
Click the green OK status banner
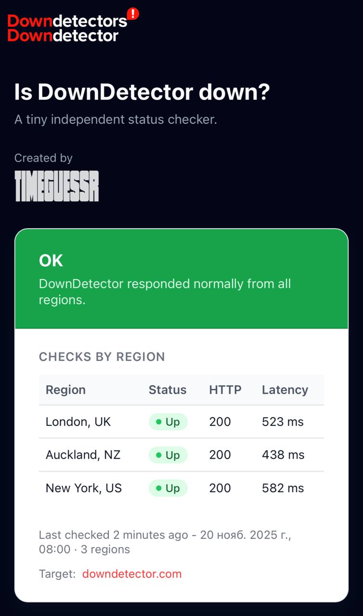click(181, 279)
